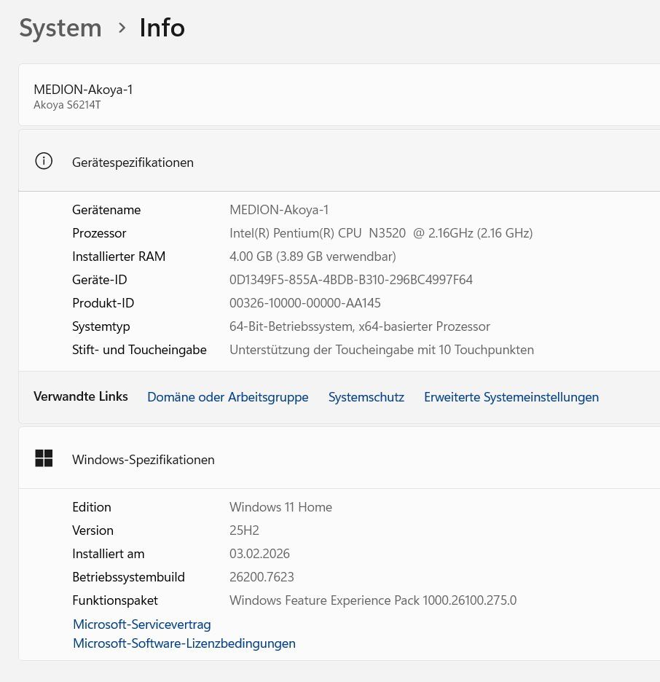This screenshot has height=682, width=660.
Task: Click the 4.00 GB (3.89 GB verwendbar) value
Action: (x=313, y=256)
